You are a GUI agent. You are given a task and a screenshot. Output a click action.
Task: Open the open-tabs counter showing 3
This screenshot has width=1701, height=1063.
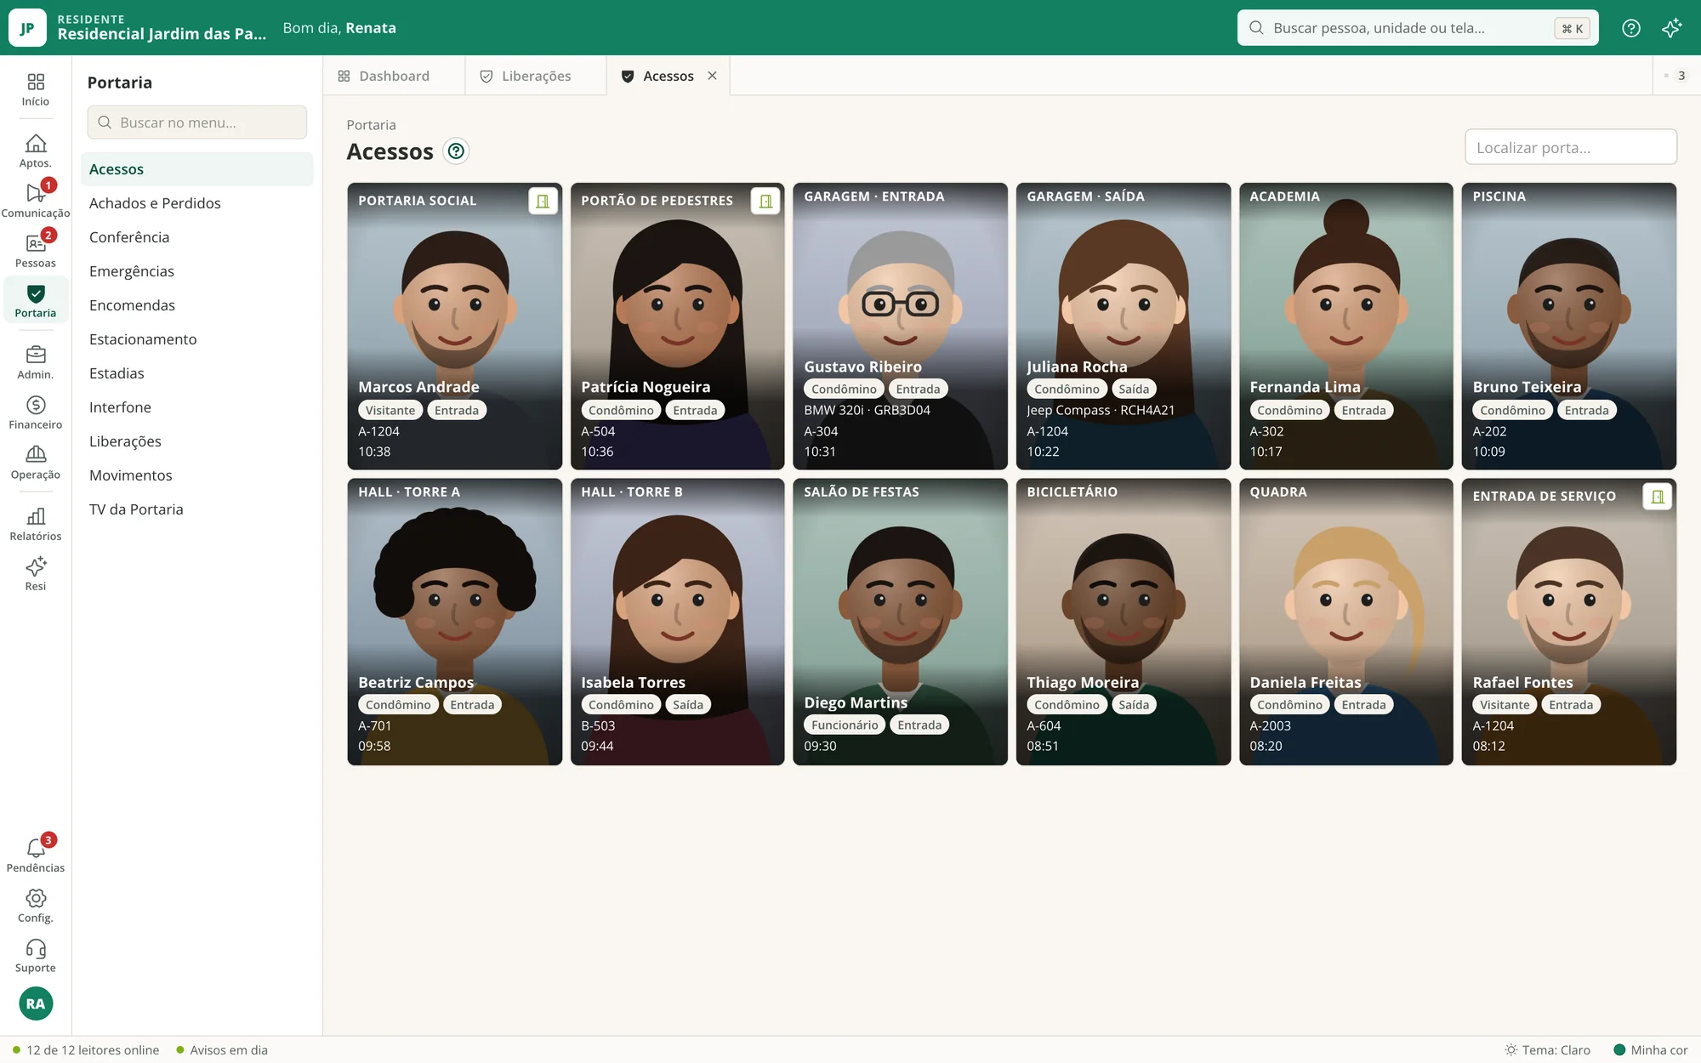pyautogui.click(x=1675, y=76)
